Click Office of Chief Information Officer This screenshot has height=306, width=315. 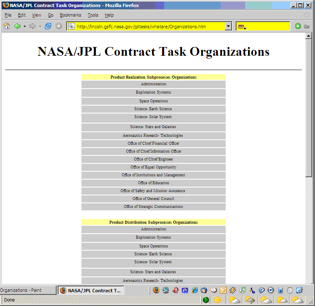pos(153,151)
